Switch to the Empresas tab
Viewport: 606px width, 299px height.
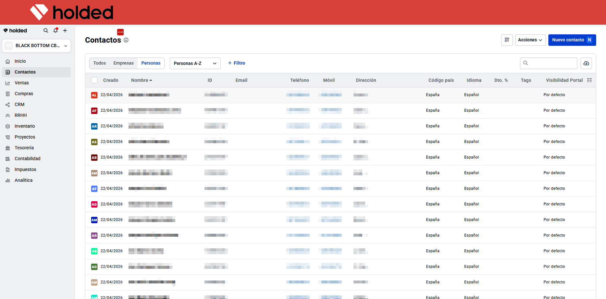[123, 63]
